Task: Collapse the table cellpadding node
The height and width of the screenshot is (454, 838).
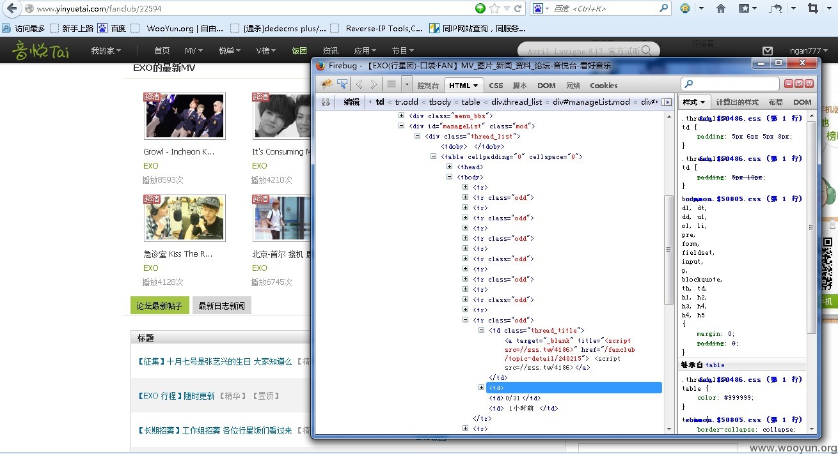Action: (x=434, y=156)
